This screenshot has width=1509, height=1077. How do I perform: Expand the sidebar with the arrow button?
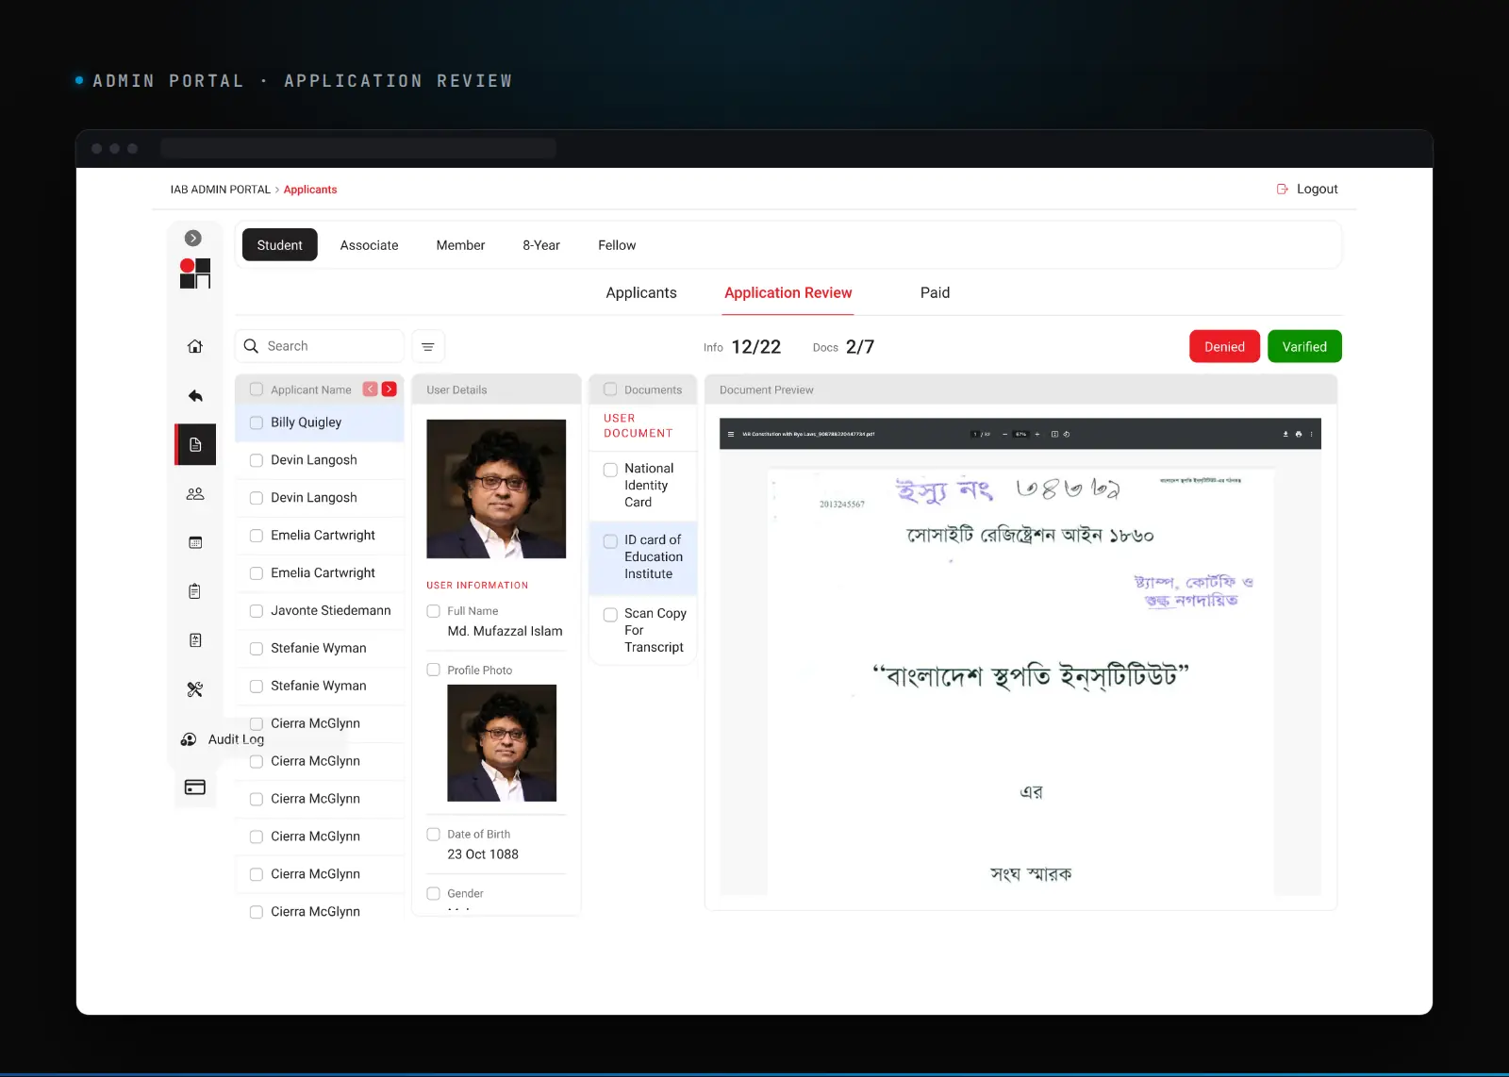[x=193, y=239]
